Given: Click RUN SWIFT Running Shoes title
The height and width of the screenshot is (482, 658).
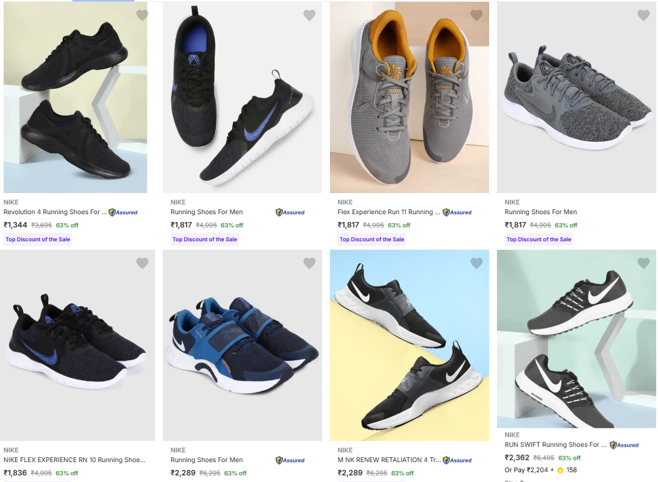Looking at the screenshot, I should pyautogui.click(x=555, y=445).
